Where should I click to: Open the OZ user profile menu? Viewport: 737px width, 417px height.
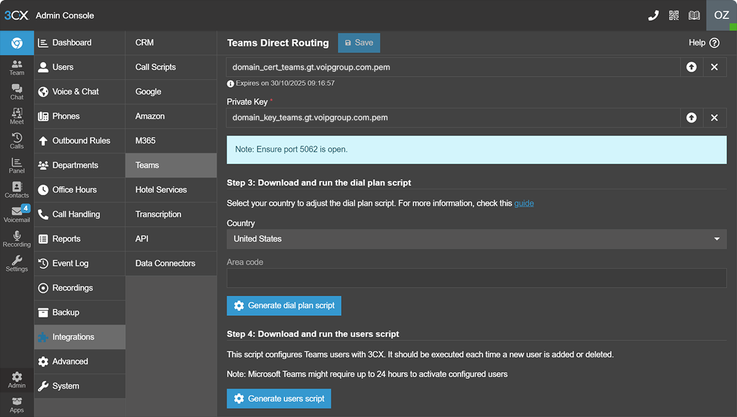(x=722, y=15)
